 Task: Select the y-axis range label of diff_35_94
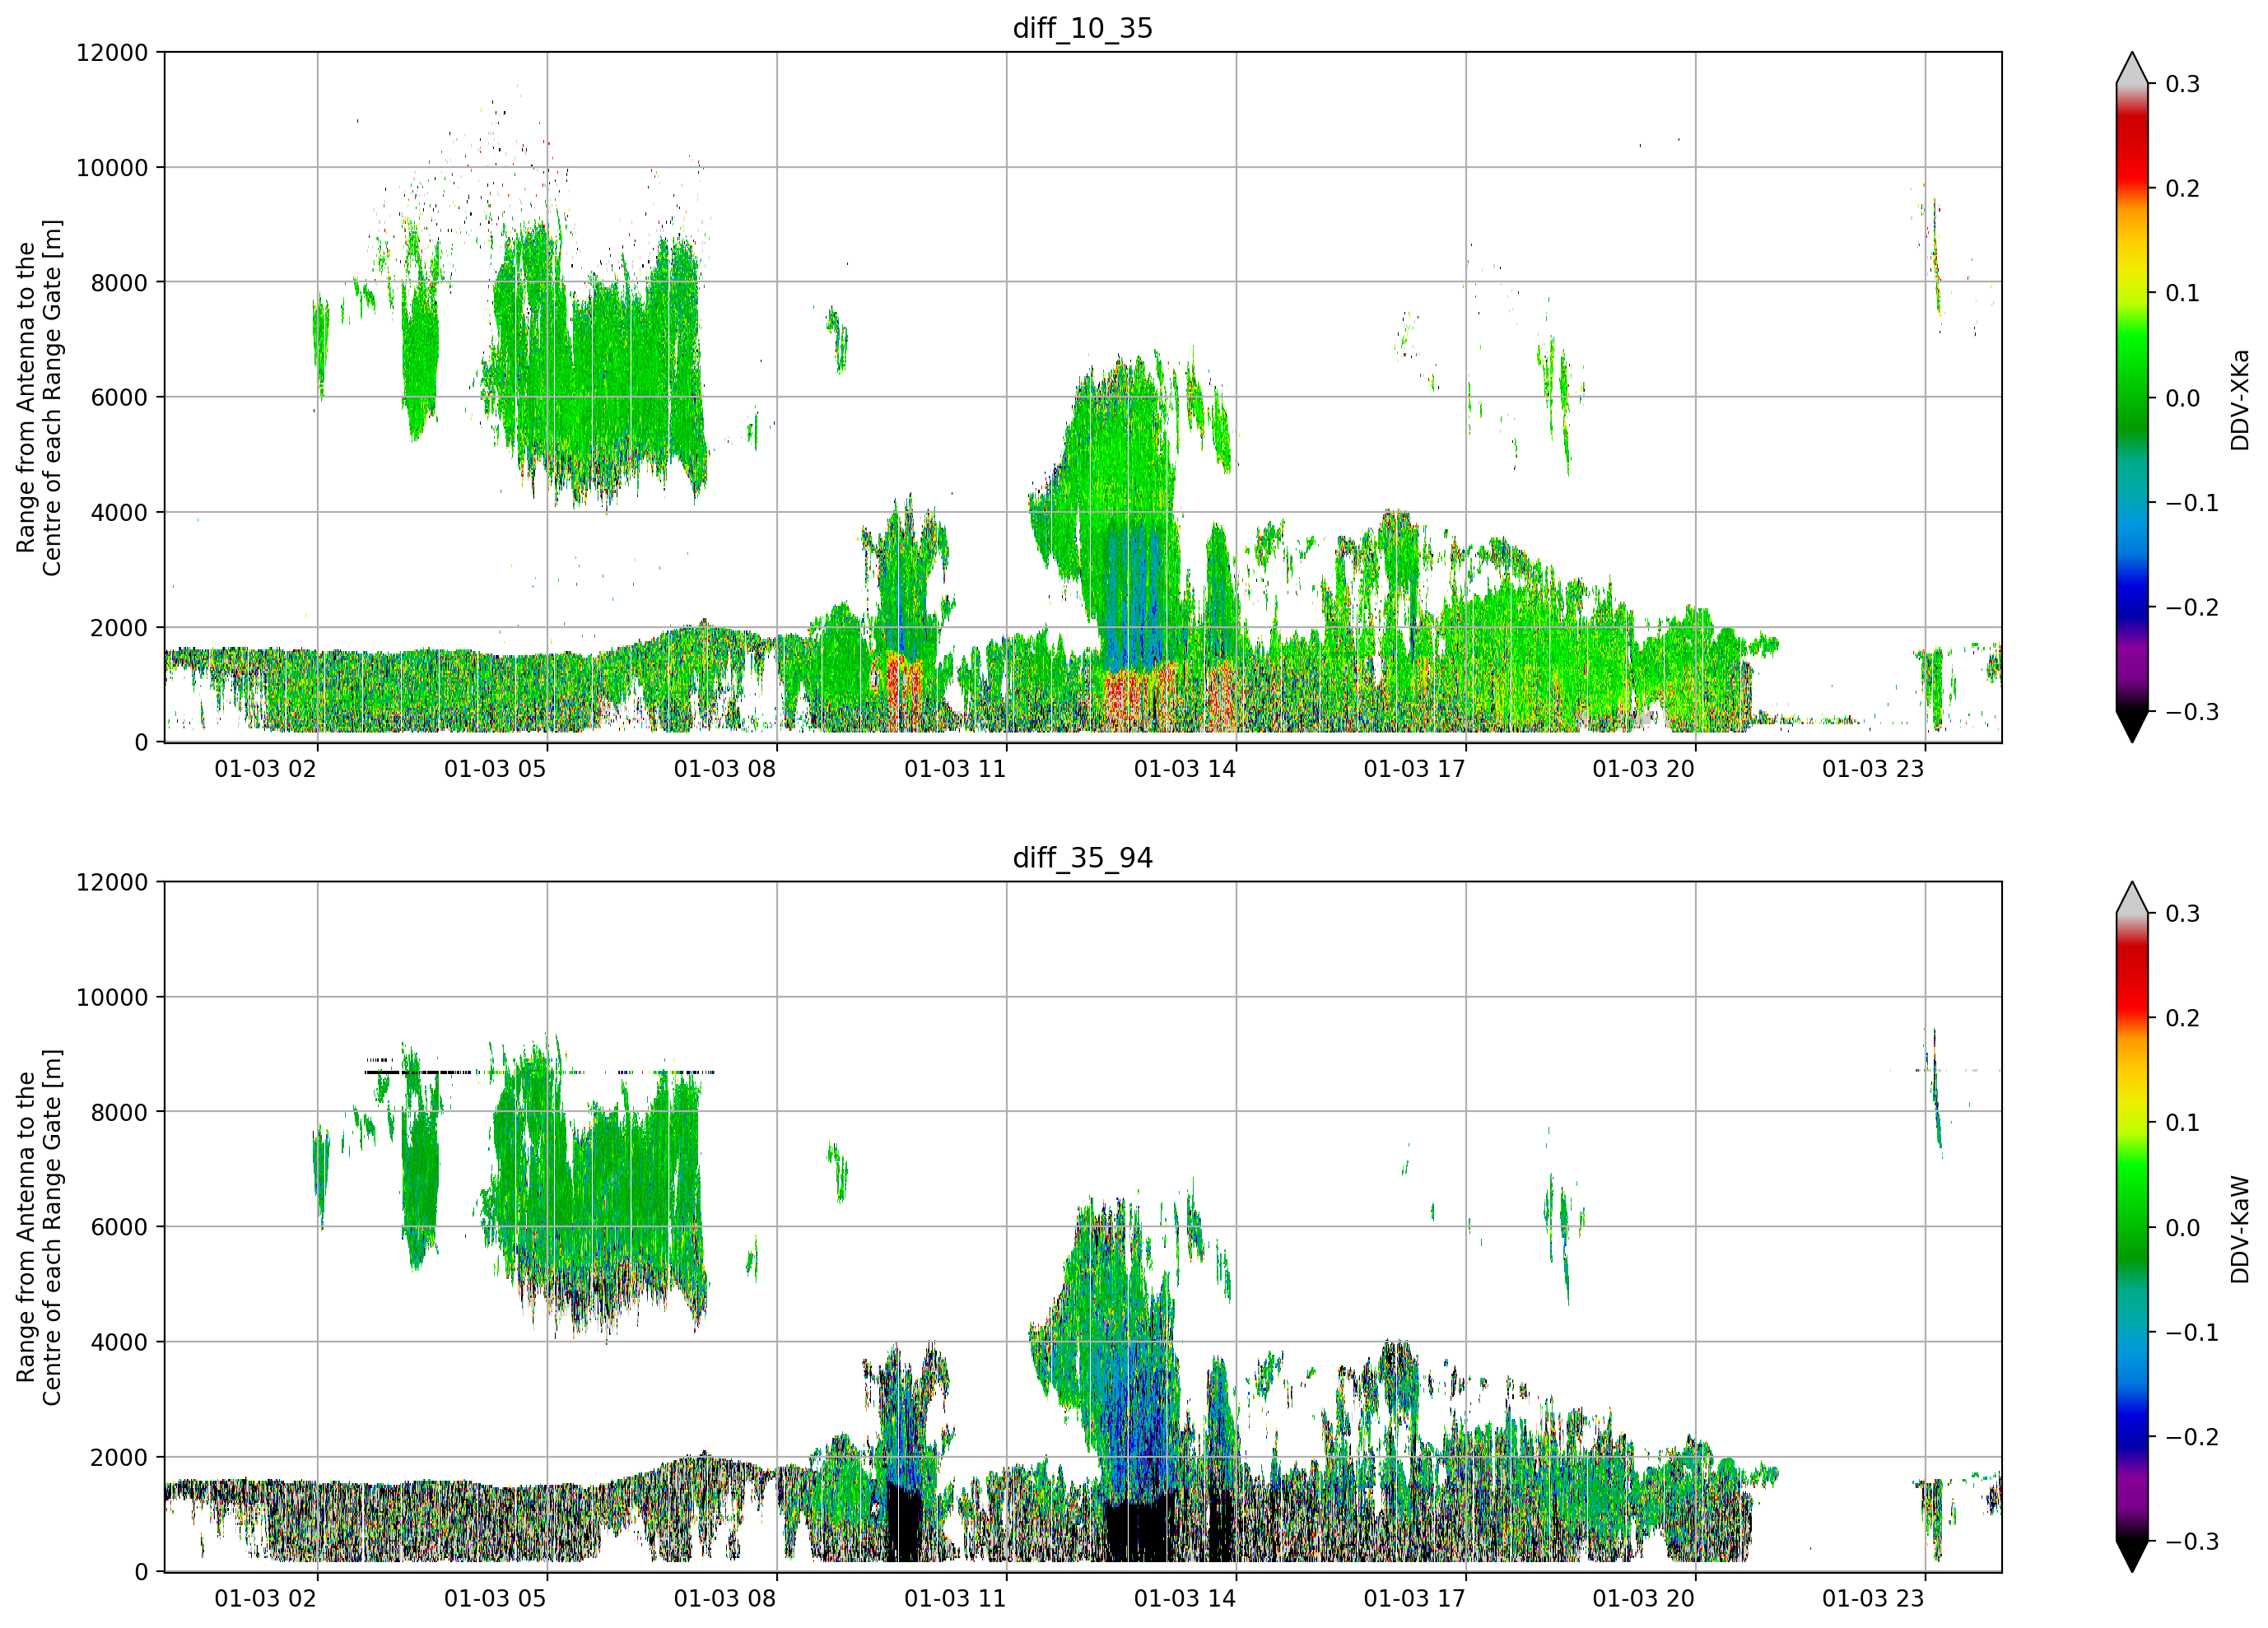[x=39, y=1227]
